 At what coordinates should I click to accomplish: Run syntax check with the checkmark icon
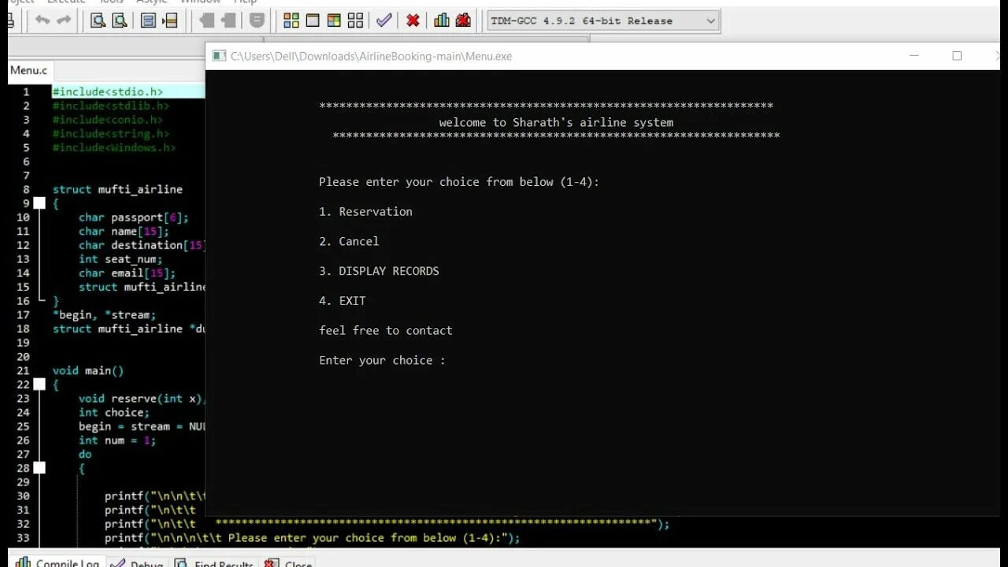(x=384, y=20)
